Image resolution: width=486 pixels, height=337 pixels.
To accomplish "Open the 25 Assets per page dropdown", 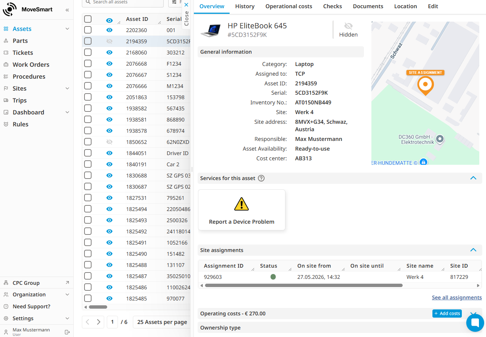I will point(162,322).
